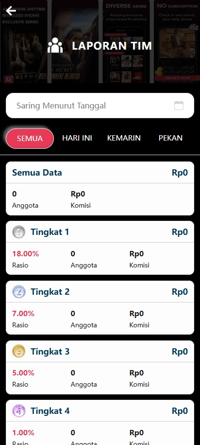This screenshot has height=445, width=200.
Task: Click the Tingkat 2 blue medal icon
Action: [x=19, y=292]
